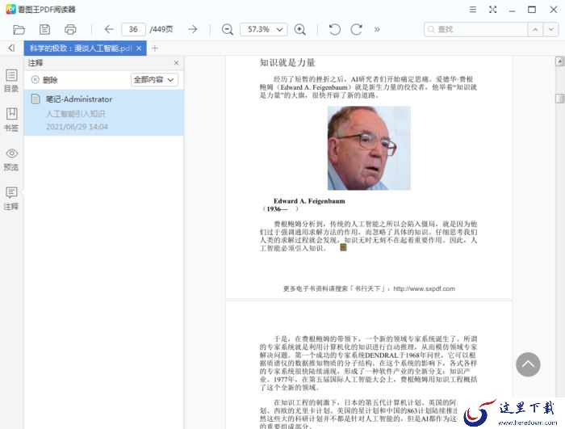The image size is (565, 429).
Task: Click the Edward A. Feigenbaum portrait image
Action: click(x=369, y=148)
